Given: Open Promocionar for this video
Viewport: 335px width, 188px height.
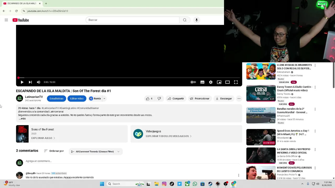Looking at the screenshot, I should click(200, 98).
